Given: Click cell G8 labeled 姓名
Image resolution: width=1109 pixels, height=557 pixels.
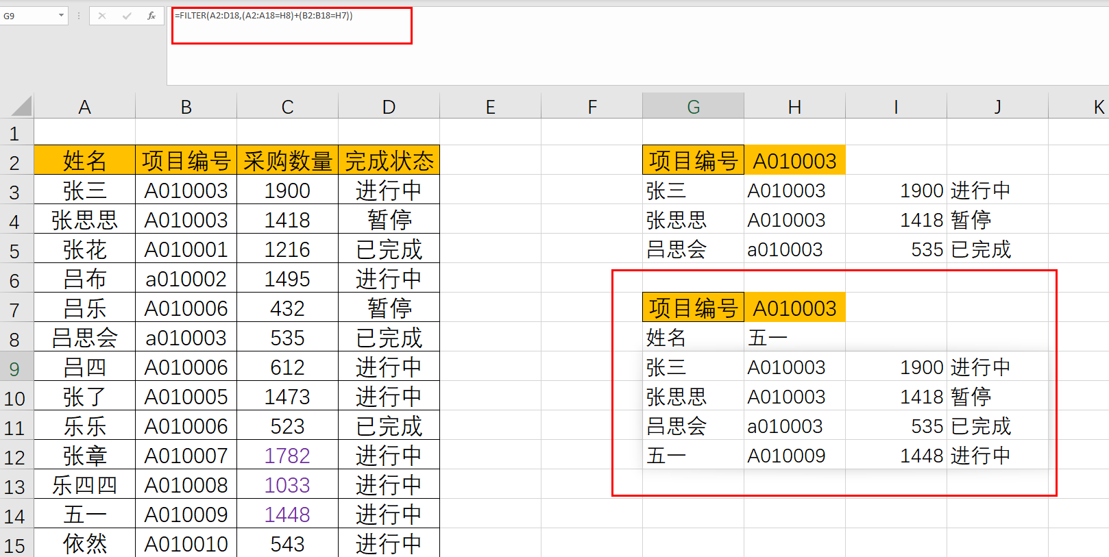Looking at the screenshot, I should coord(693,337).
